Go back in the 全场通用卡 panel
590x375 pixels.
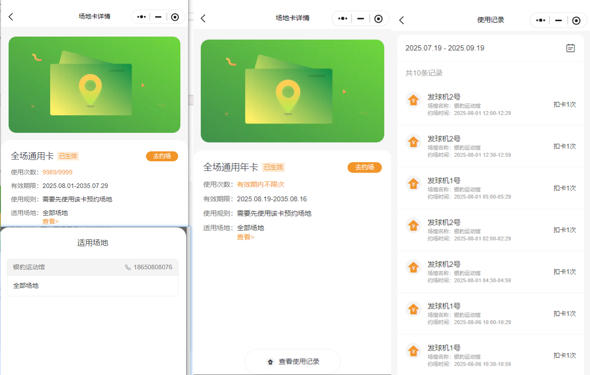point(11,17)
